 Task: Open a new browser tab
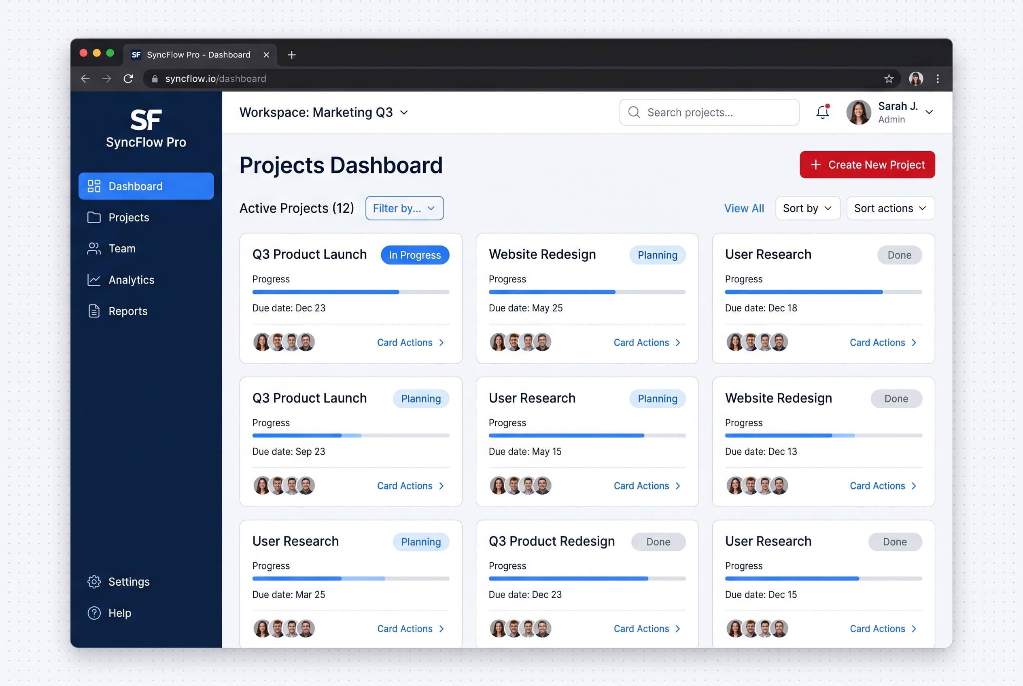pos(291,55)
